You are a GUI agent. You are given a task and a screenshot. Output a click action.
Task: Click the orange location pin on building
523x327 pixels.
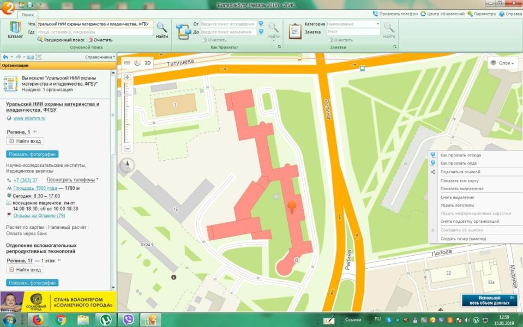pyautogui.click(x=293, y=207)
